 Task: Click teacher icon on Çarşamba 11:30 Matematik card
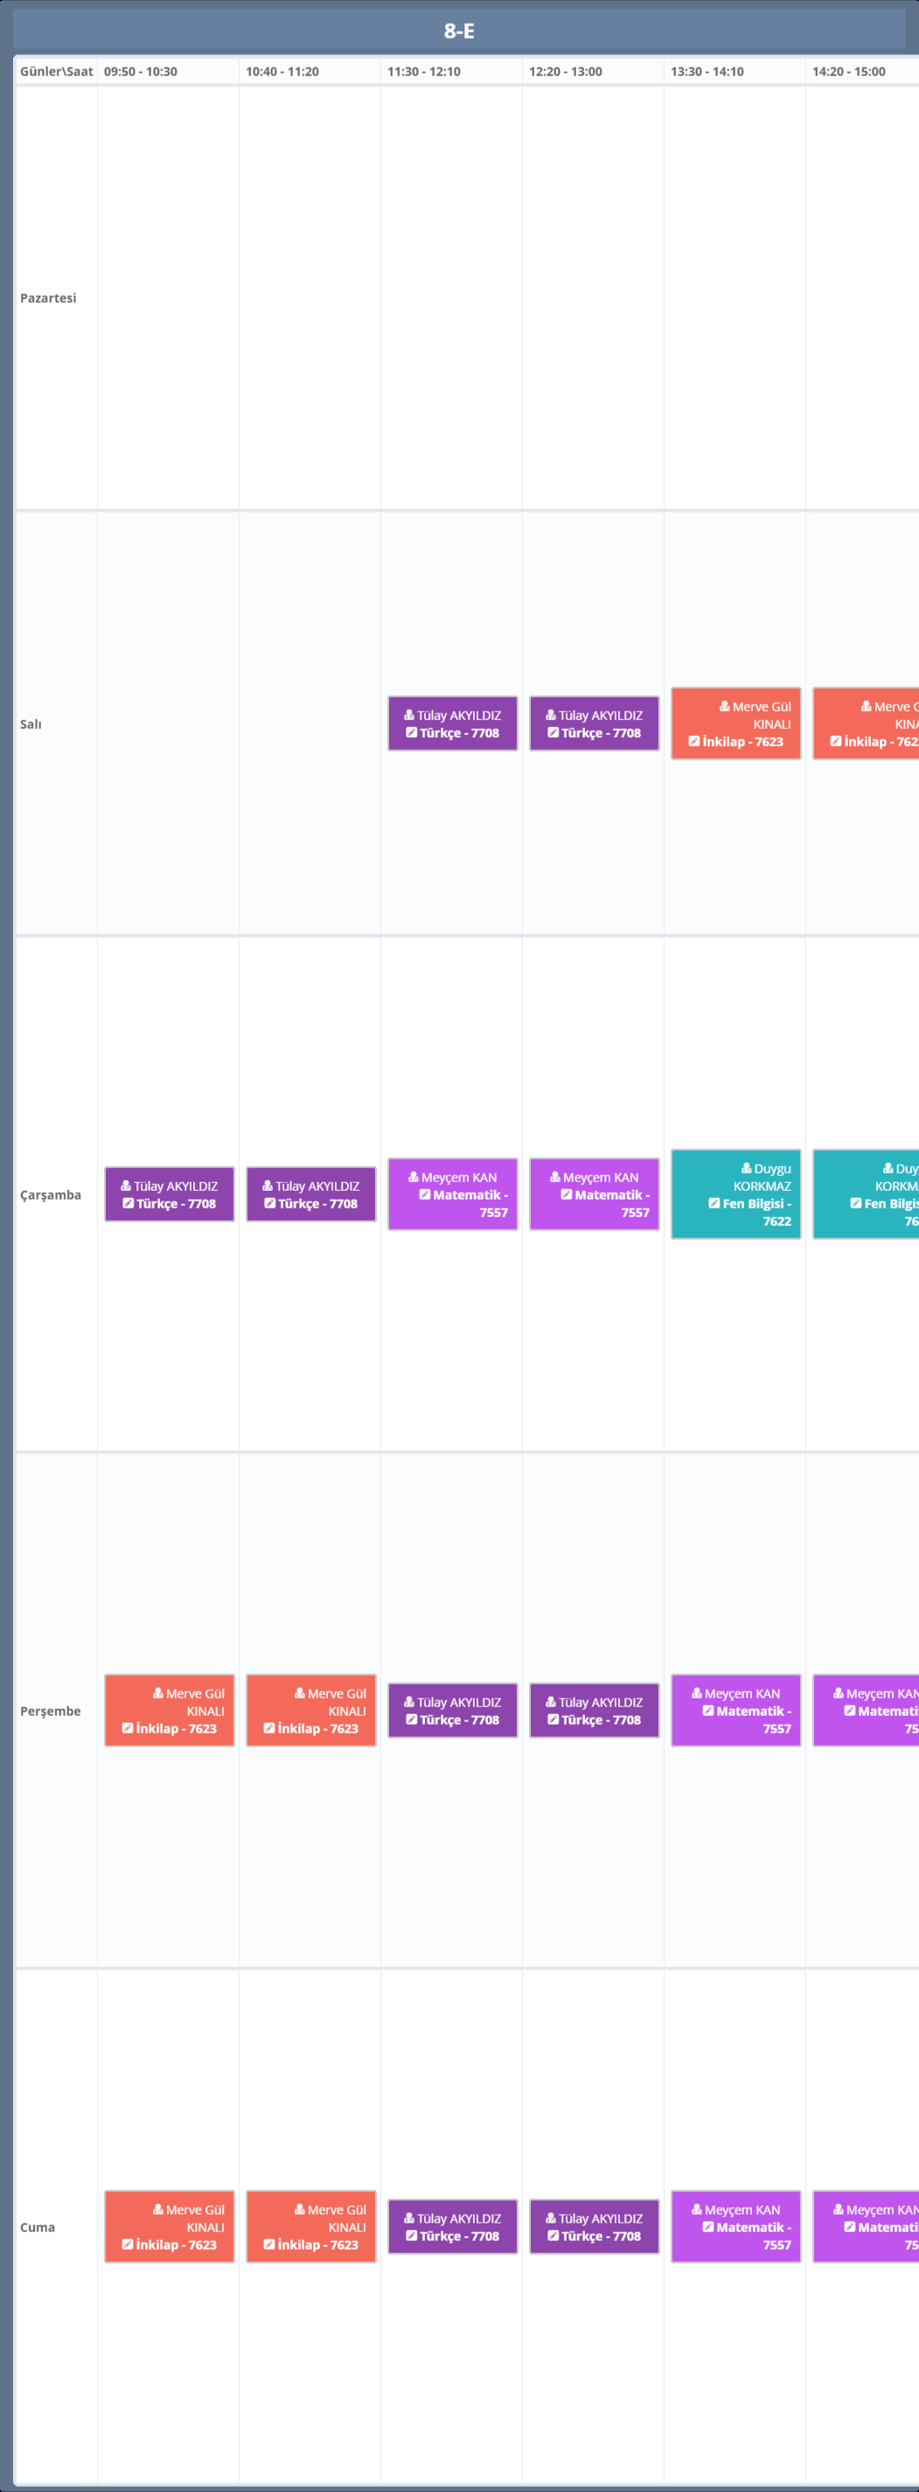(x=414, y=1178)
